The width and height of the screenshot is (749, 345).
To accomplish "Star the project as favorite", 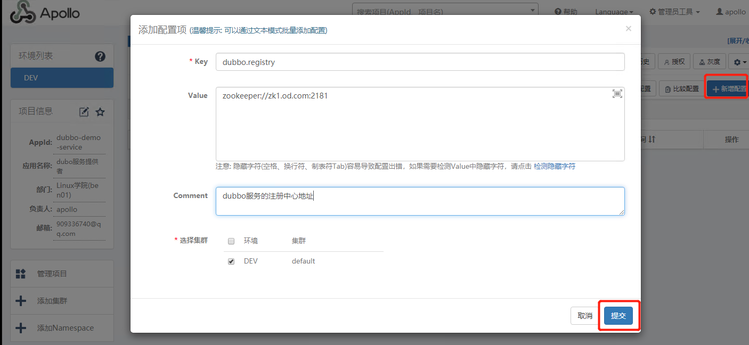I will [x=100, y=112].
